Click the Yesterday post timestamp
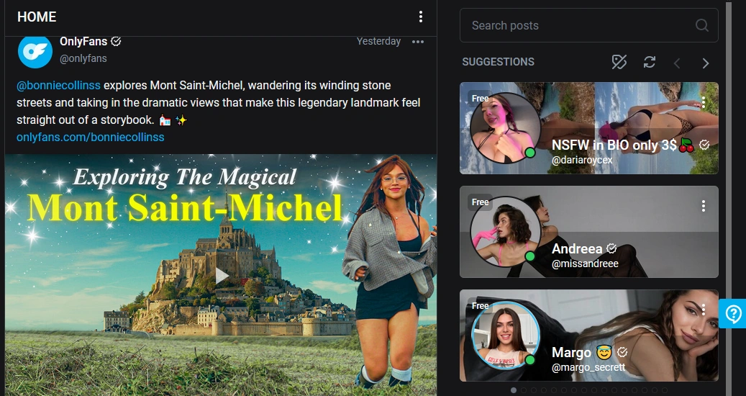 pyautogui.click(x=378, y=41)
